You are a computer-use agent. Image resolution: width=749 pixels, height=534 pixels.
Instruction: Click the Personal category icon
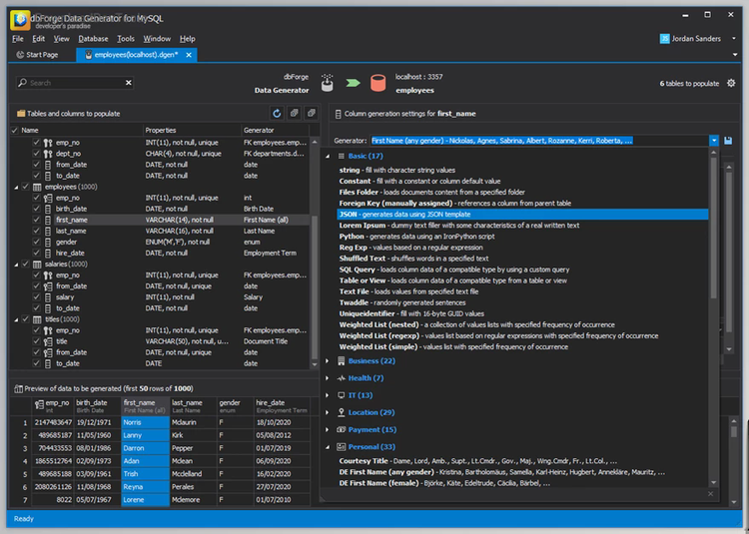(342, 447)
